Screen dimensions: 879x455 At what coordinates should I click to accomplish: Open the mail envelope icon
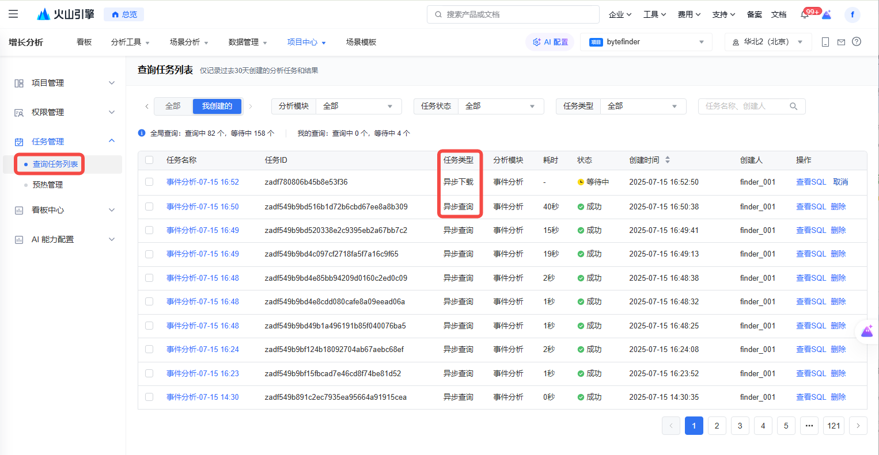pos(841,42)
